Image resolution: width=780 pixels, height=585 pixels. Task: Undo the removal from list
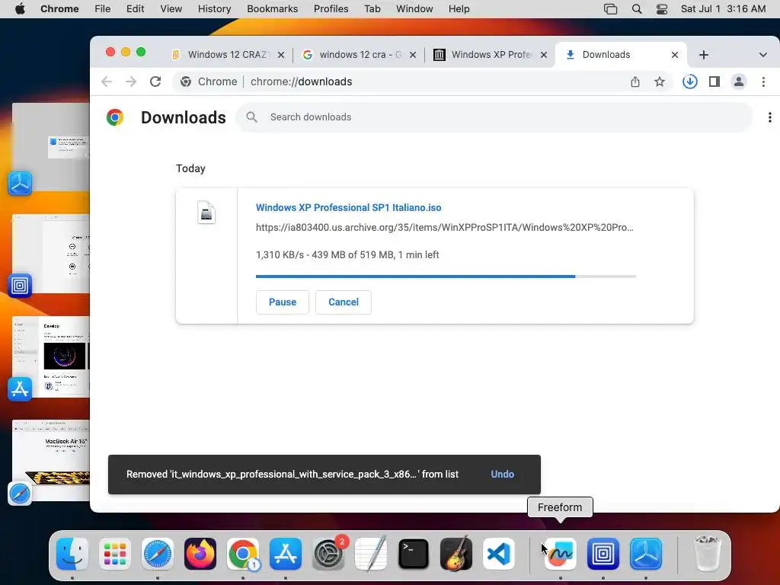point(503,474)
